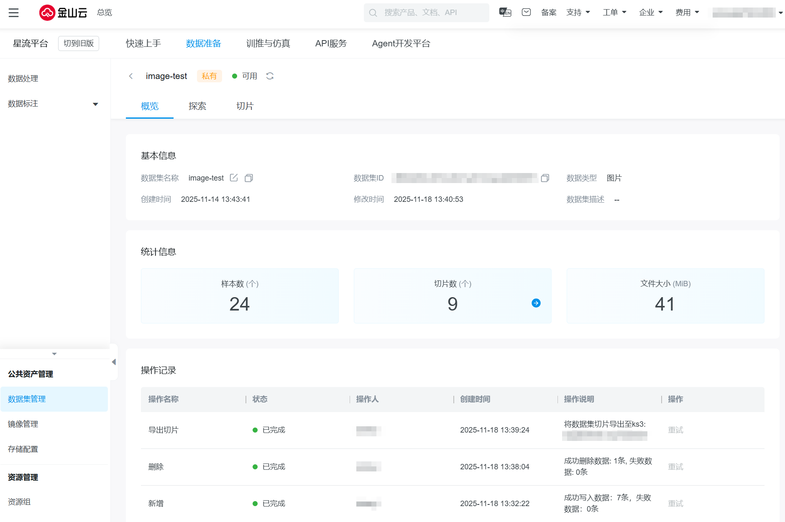Viewport: 785px width, 522px height.
Task: Edit the dataset name image-test
Action: tap(234, 178)
